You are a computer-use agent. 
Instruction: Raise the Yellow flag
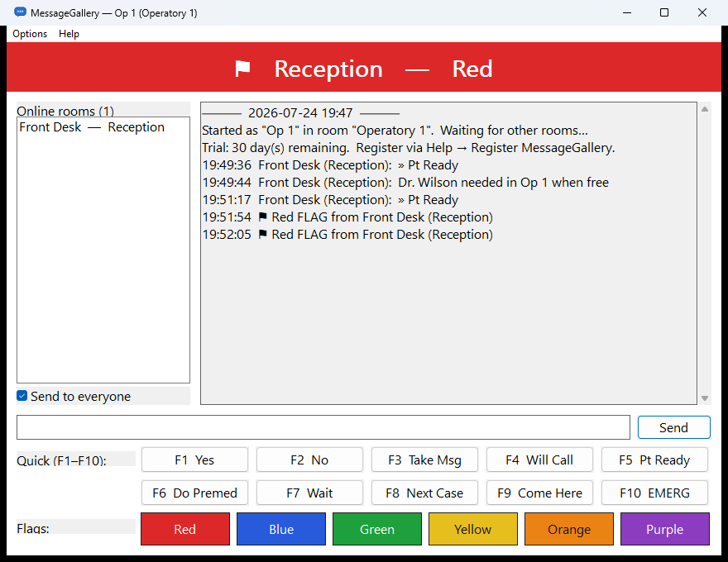pyautogui.click(x=473, y=529)
